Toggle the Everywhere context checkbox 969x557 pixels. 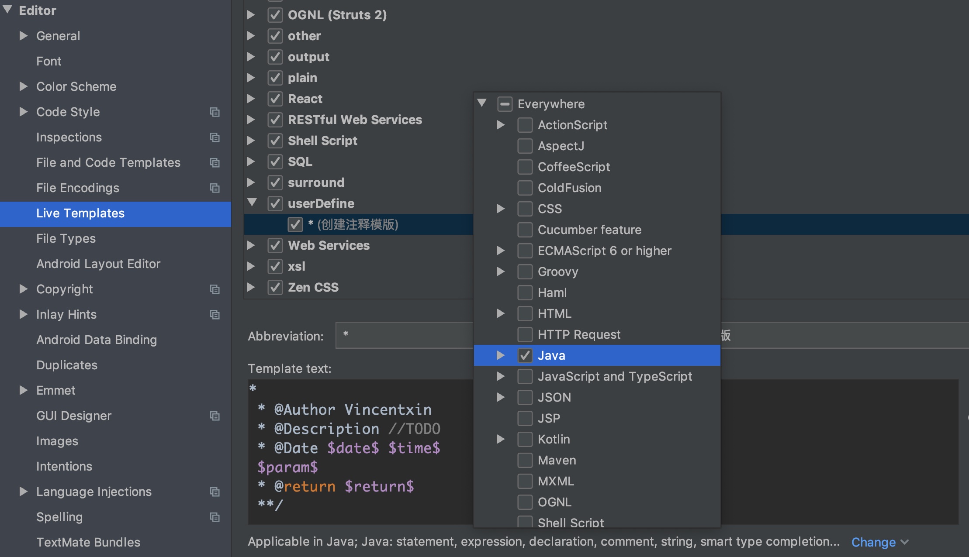tap(505, 104)
